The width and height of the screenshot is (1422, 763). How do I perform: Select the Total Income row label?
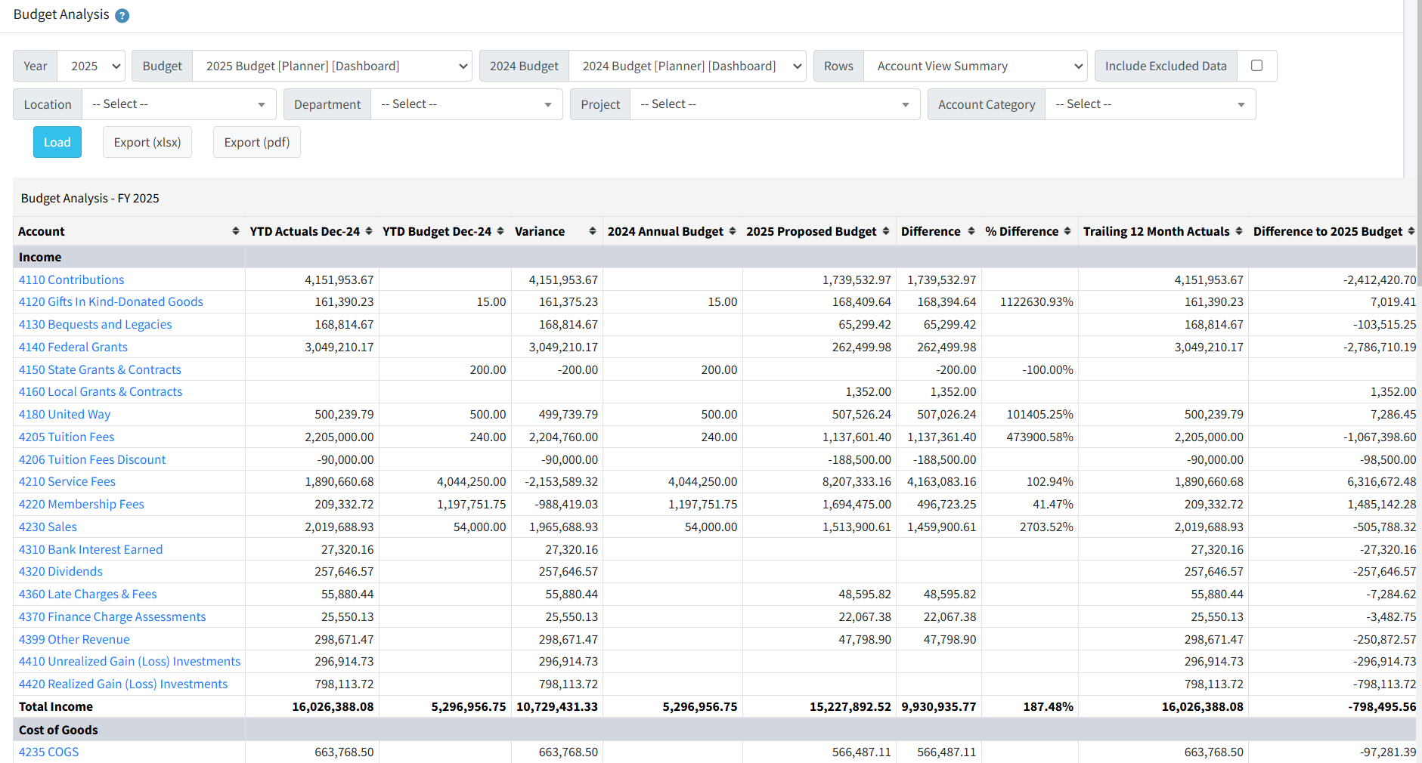coord(56,706)
